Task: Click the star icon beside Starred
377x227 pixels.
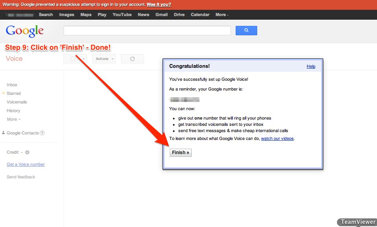Action: point(4,93)
